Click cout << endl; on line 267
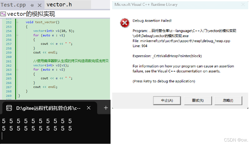 coord(45,87)
